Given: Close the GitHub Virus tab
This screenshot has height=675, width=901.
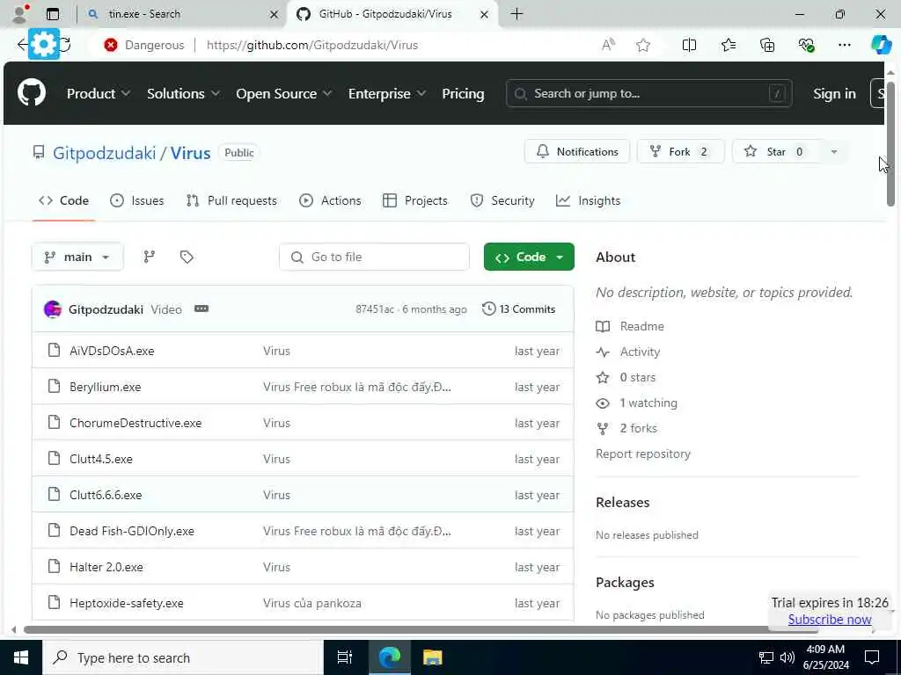Looking at the screenshot, I should (x=485, y=14).
